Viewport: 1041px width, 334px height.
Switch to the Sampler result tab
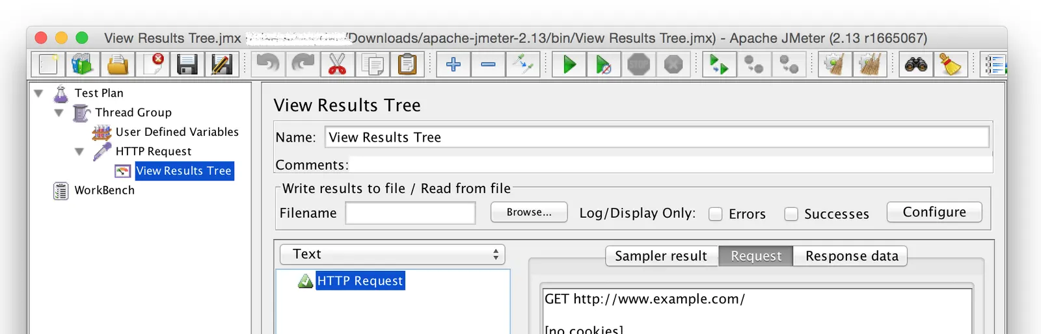click(661, 256)
